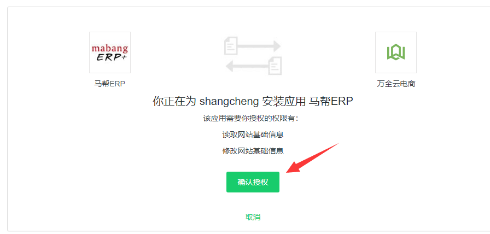Click '安装应用' words in heading
Screen dimensions: 490x234
coord(284,102)
